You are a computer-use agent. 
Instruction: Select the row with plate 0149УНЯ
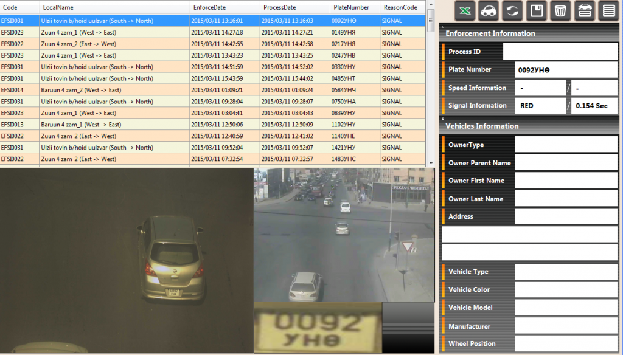point(213,32)
